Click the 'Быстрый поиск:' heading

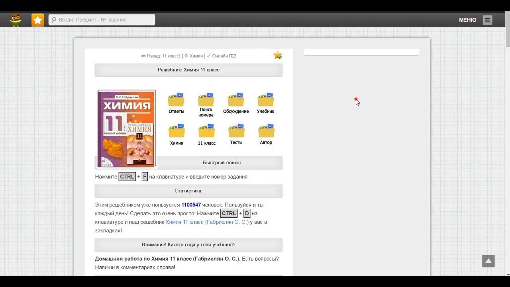(222, 163)
